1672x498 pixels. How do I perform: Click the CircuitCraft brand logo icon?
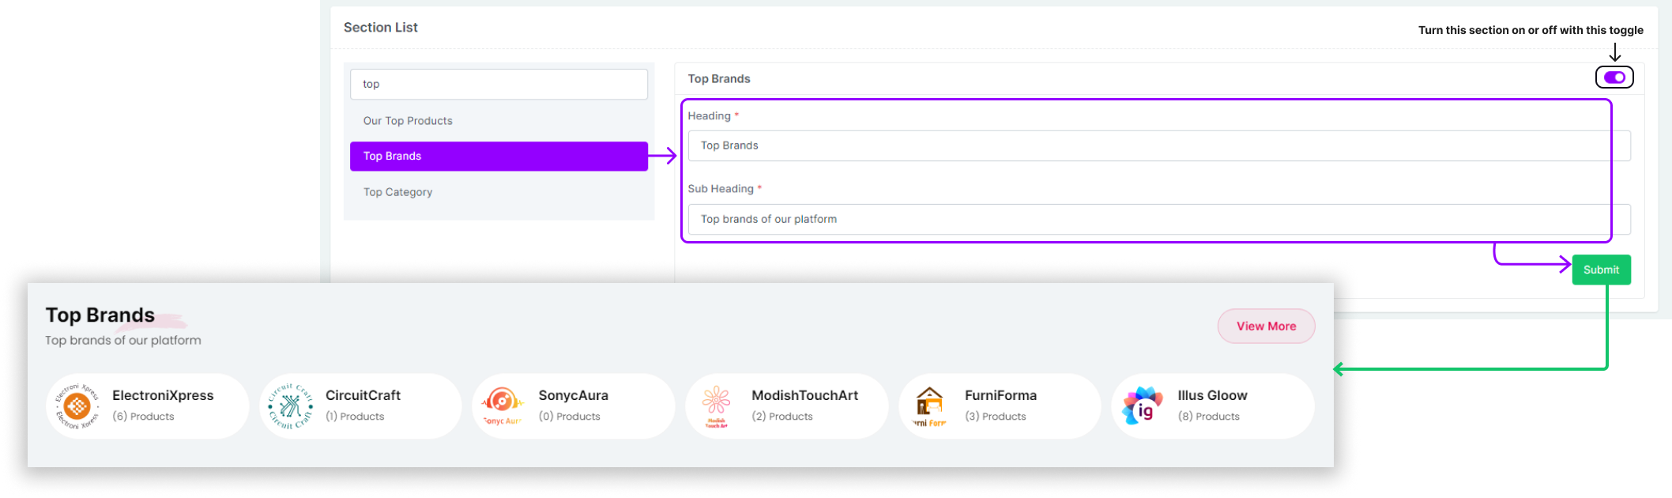click(x=291, y=406)
